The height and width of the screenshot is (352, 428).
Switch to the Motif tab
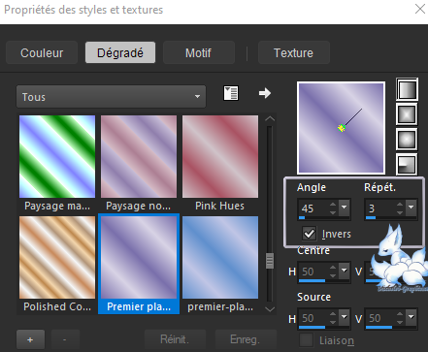199,52
